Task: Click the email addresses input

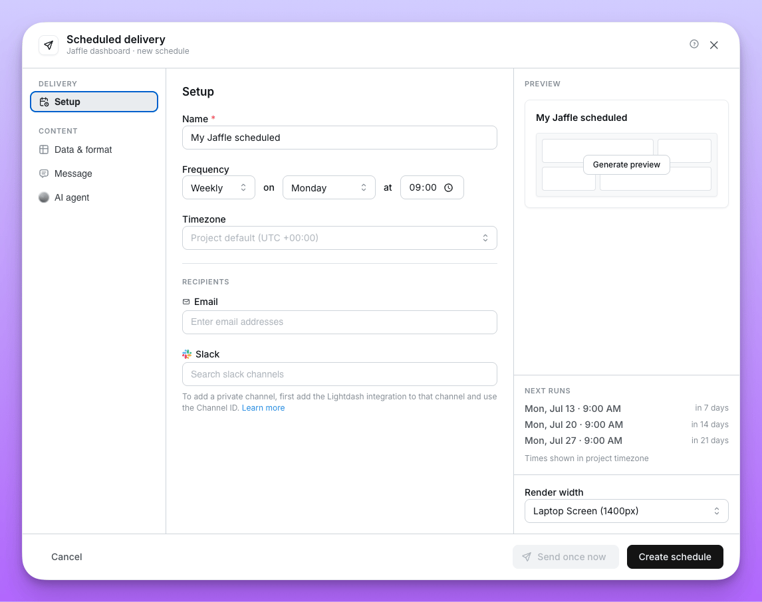Action: point(340,322)
